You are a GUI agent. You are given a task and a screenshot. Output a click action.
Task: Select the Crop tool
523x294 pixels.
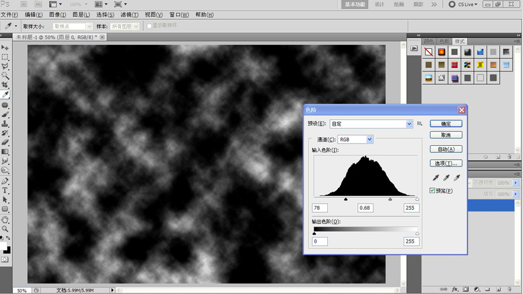click(5, 85)
